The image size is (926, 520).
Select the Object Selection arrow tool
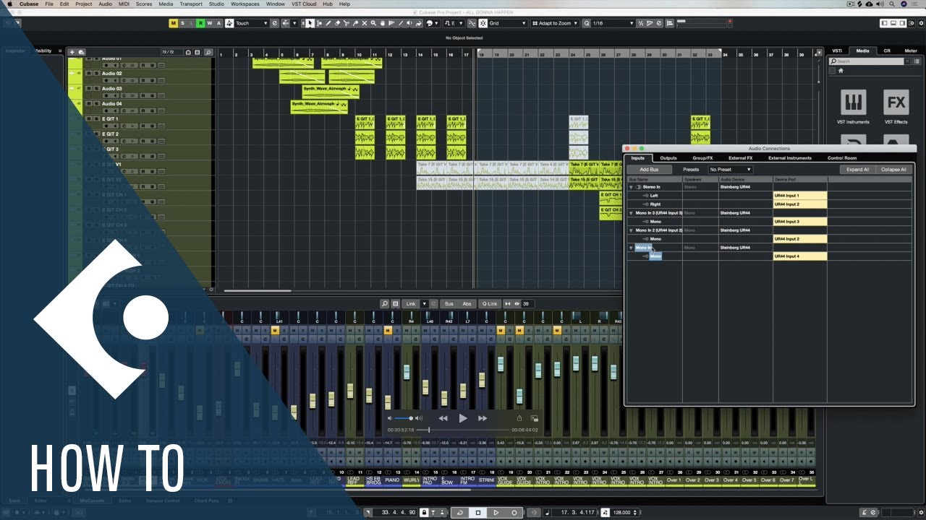coord(310,23)
